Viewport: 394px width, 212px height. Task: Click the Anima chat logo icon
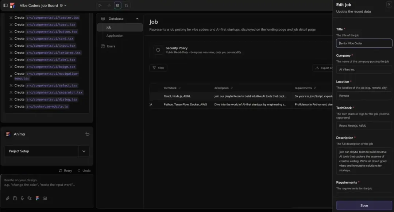click(8, 134)
